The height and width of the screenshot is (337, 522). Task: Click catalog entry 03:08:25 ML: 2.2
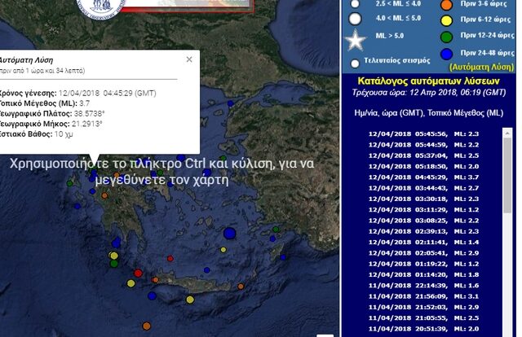[423, 221]
